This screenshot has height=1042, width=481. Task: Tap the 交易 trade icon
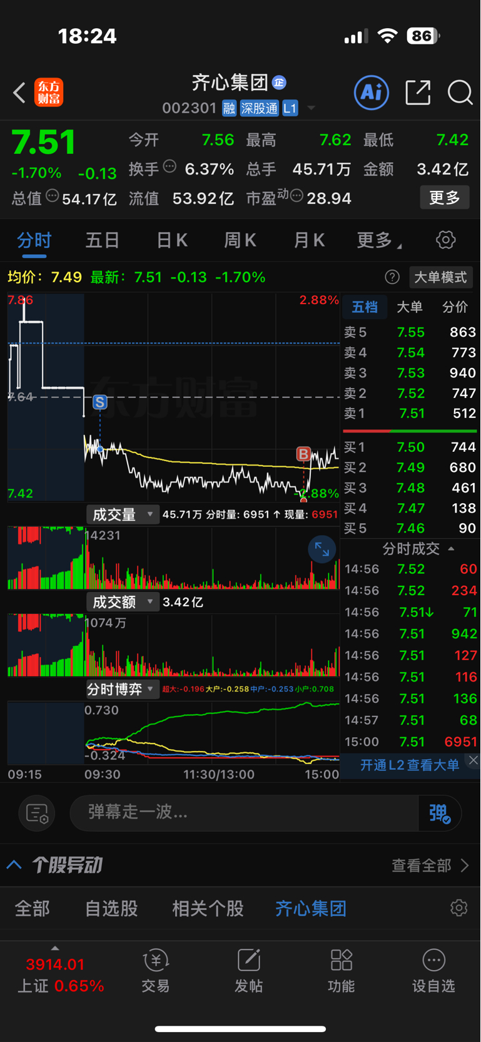click(x=156, y=971)
